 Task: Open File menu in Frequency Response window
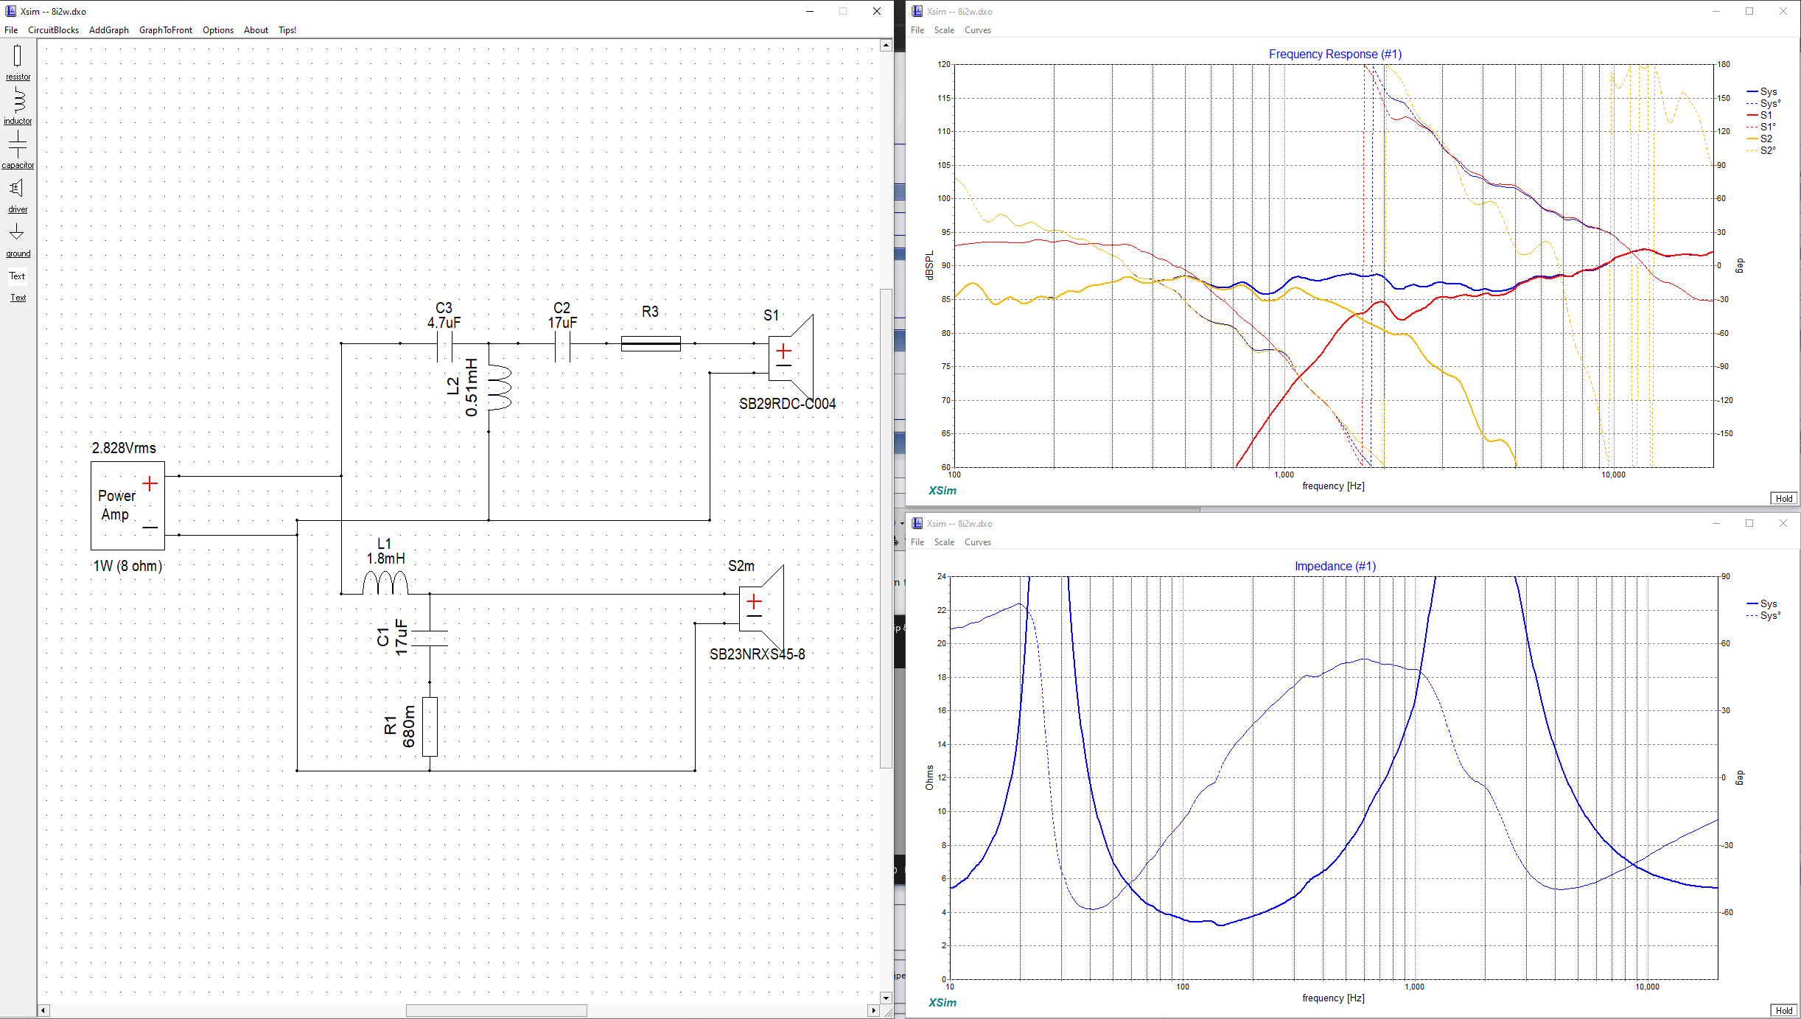917,30
